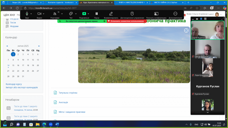Expand video options arrow next to Видео
This screenshot has height=128, width=228.
(44, 14)
